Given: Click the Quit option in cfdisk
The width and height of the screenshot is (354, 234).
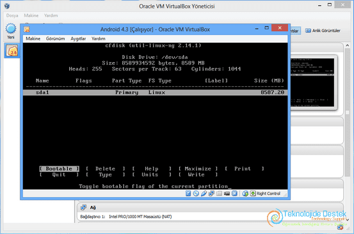Looking at the screenshot, I should click(x=59, y=175).
